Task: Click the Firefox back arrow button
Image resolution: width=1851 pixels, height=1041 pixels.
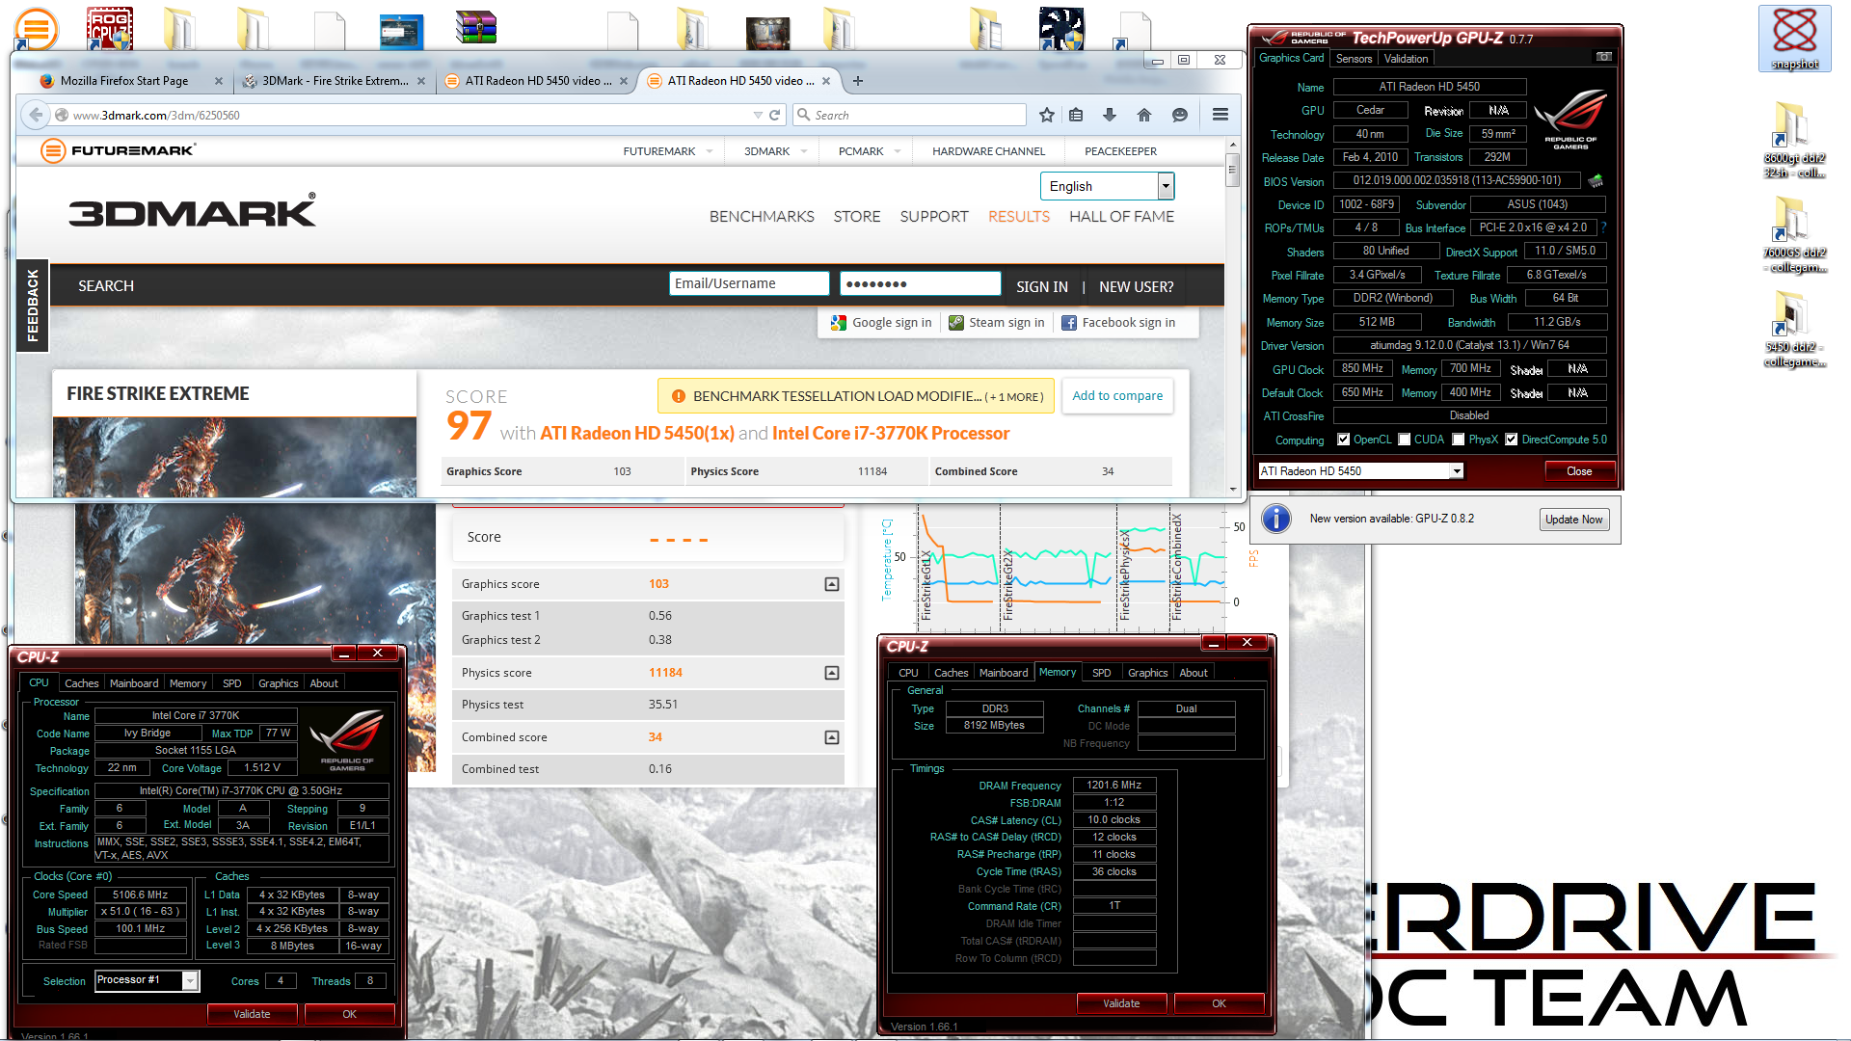Action: tap(36, 115)
